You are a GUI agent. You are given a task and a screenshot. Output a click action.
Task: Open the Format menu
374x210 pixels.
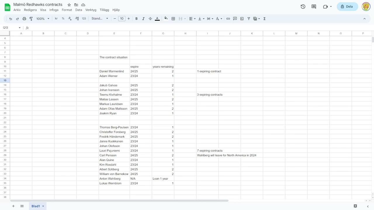click(x=67, y=10)
